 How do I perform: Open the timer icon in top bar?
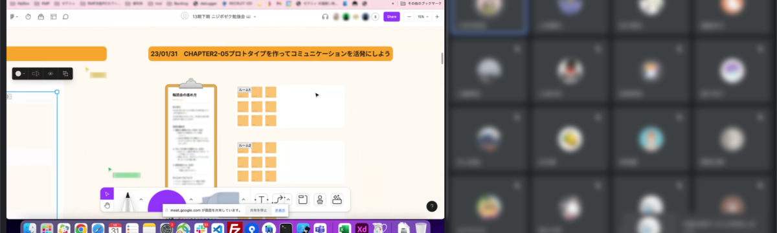[28, 16]
